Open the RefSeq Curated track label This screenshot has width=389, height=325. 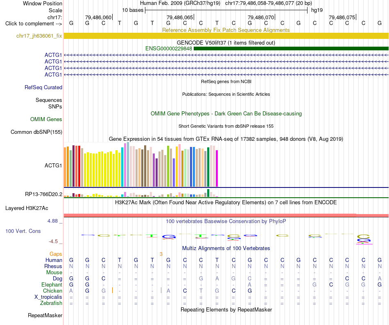(x=43, y=87)
